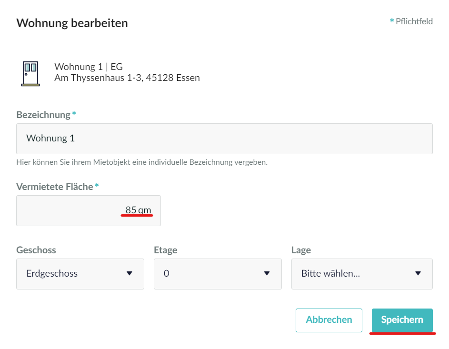Click the Lage field label
The width and height of the screenshot is (449, 349).
click(x=301, y=250)
